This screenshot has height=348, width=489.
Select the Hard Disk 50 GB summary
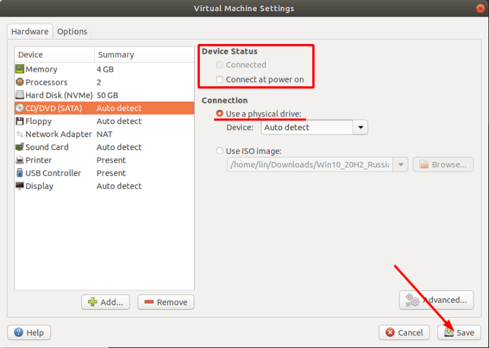pyautogui.click(x=107, y=95)
